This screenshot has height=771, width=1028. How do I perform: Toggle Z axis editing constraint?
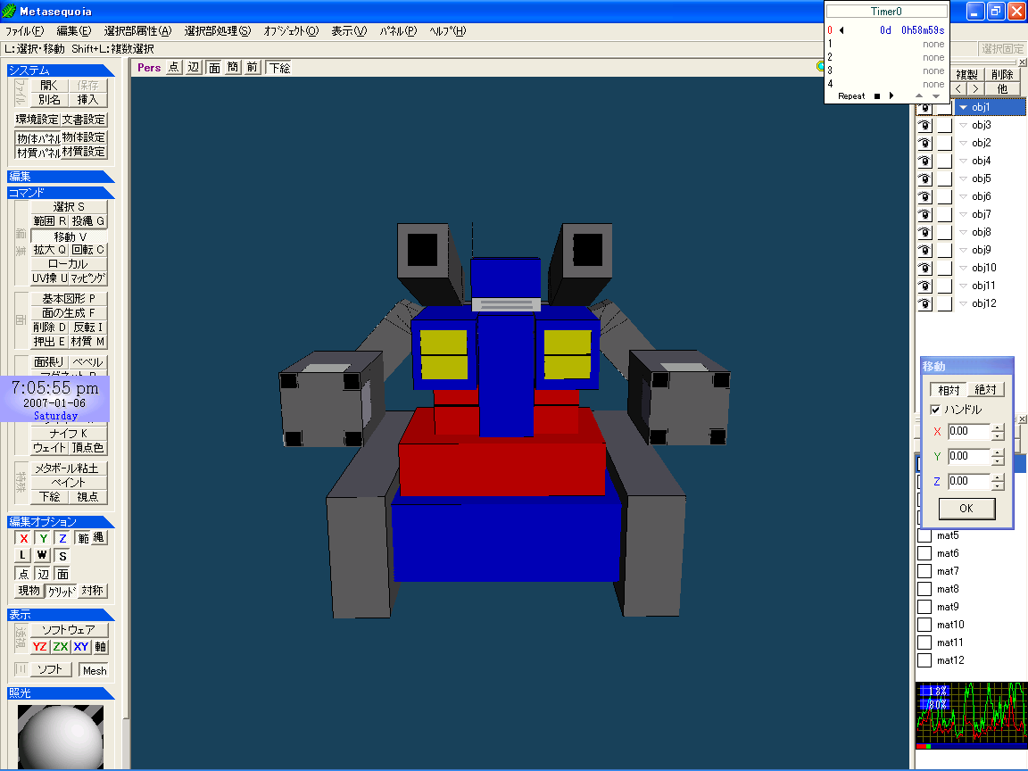point(63,538)
